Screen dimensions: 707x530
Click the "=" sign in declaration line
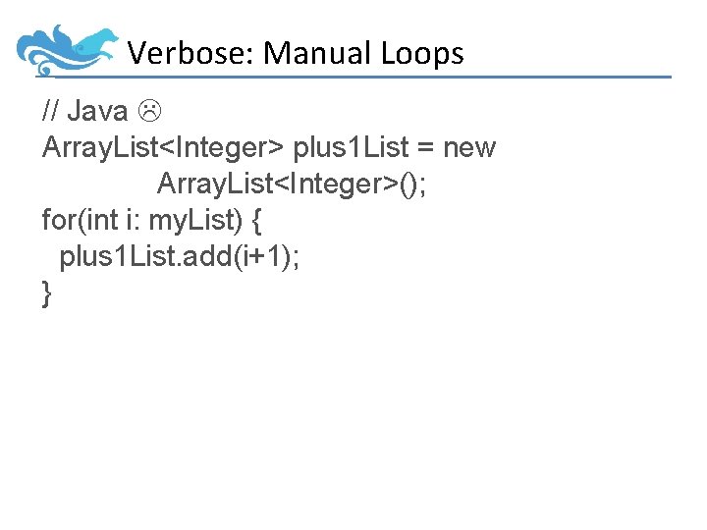427,148
